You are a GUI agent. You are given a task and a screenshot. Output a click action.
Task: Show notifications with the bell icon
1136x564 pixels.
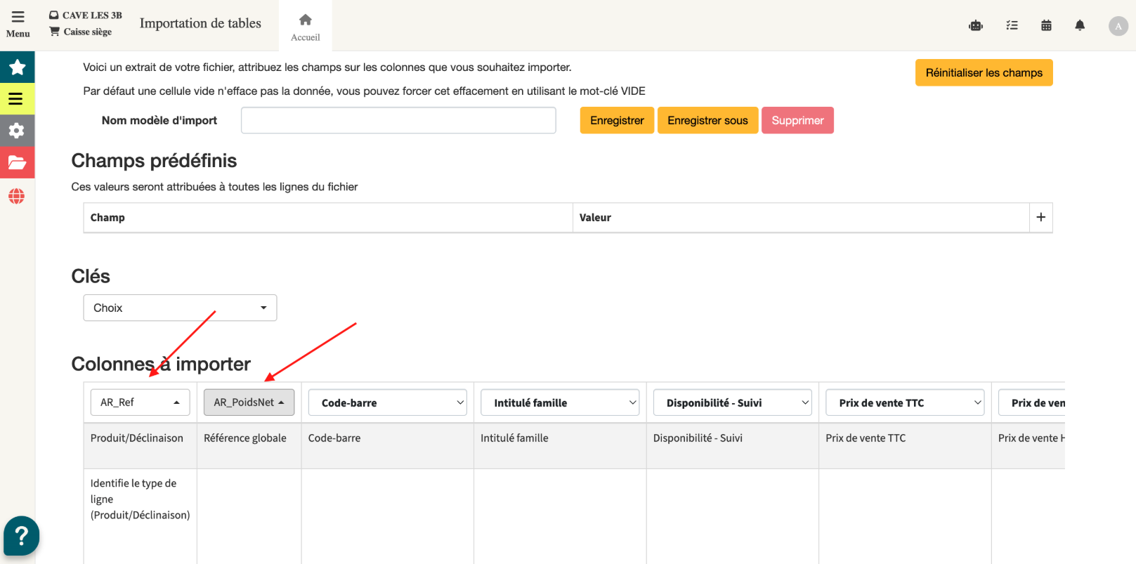pos(1080,26)
